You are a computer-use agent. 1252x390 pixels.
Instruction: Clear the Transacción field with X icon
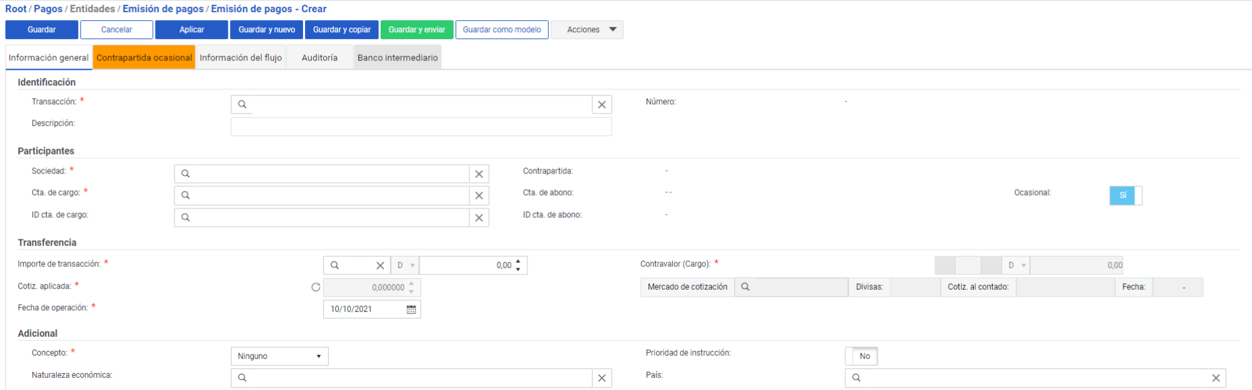tap(601, 105)
